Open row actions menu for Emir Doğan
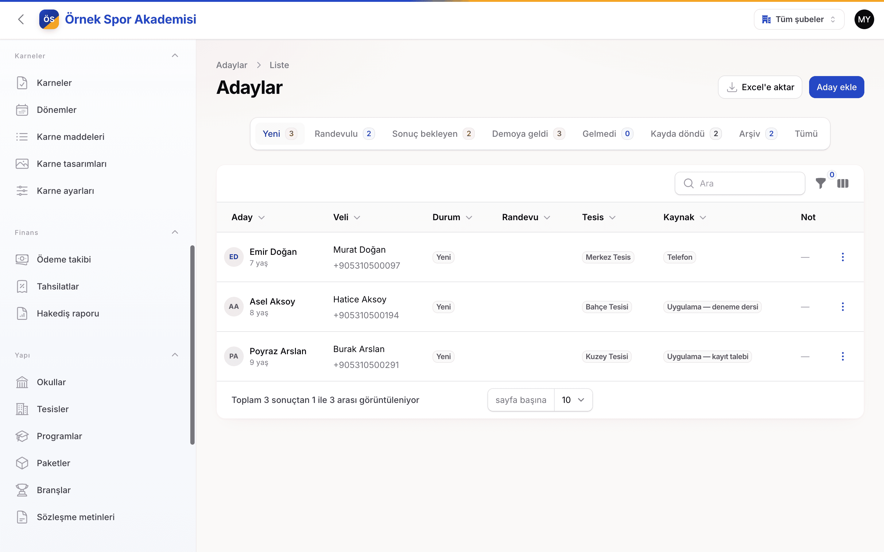This screenshot has width=884, height=552. [x=843, y=257]
